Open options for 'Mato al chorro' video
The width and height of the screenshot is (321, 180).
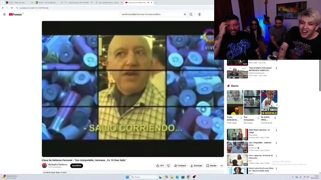[276, 68]
